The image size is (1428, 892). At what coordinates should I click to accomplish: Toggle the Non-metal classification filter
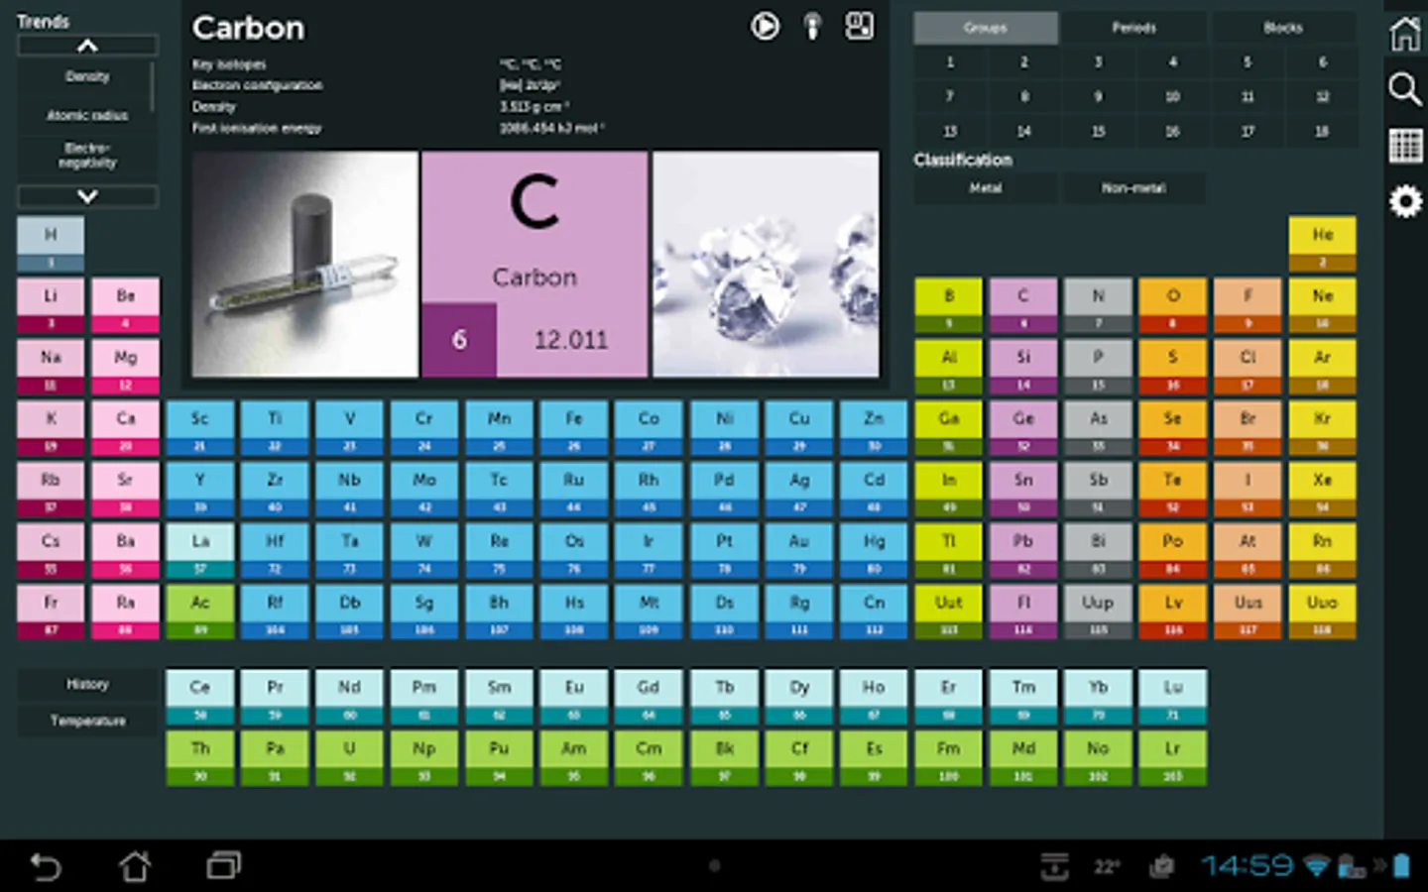tap(1133, 188)
